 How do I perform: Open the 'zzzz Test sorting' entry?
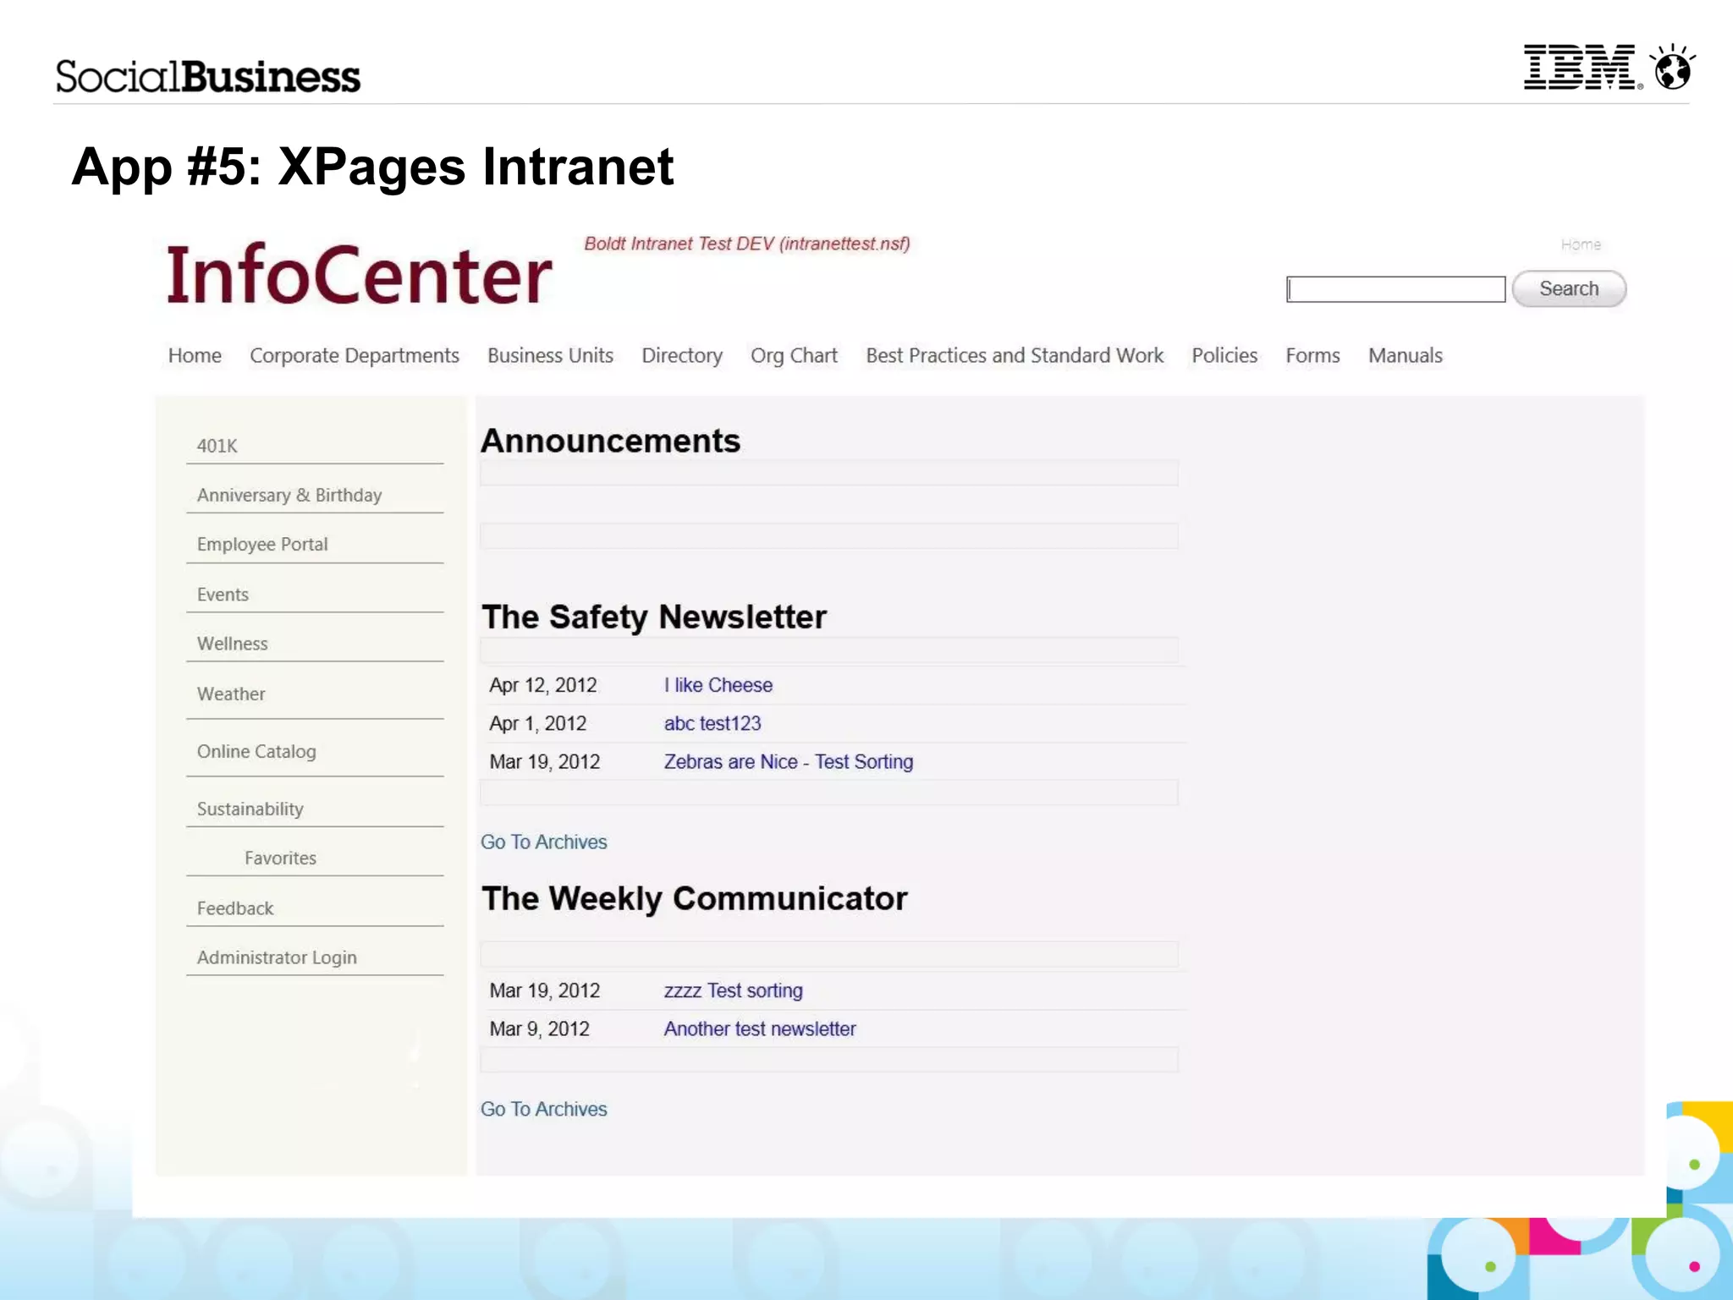coord(734,990)
